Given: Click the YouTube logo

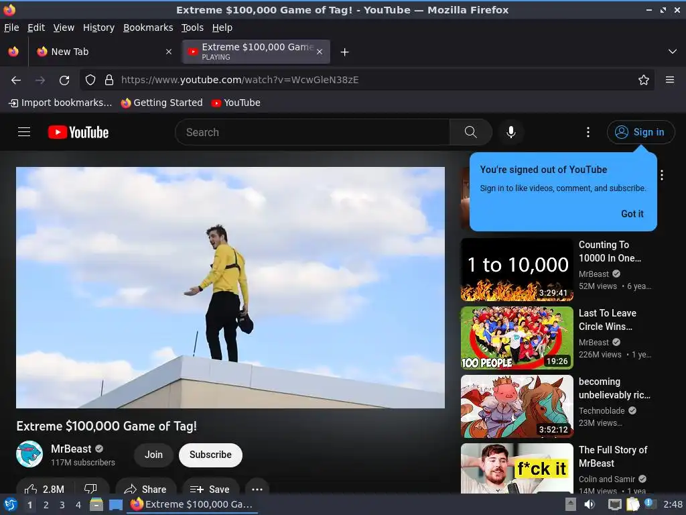Looking at the screenshot, I should tap(78, 132).
